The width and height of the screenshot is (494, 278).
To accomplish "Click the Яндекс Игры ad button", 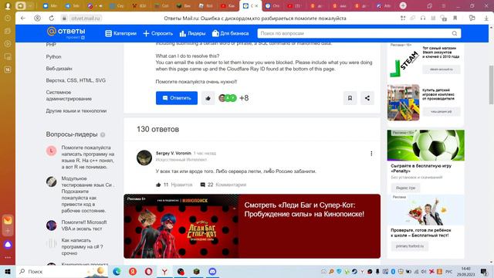I will [x=405, y=188].
